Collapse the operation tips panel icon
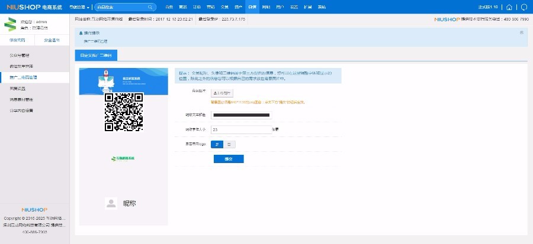533x244 pixels. [x=521, y=32]
